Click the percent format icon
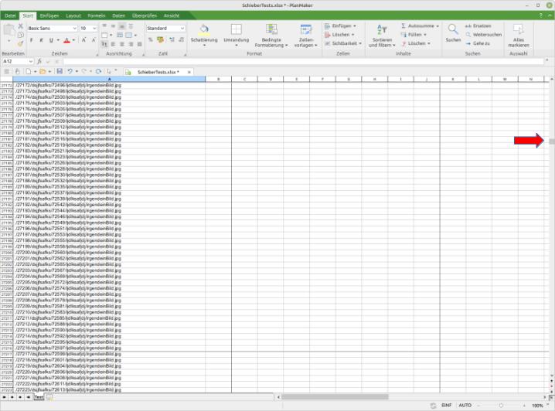The width and height of the screenshot is (555, 411). [151, 39]
